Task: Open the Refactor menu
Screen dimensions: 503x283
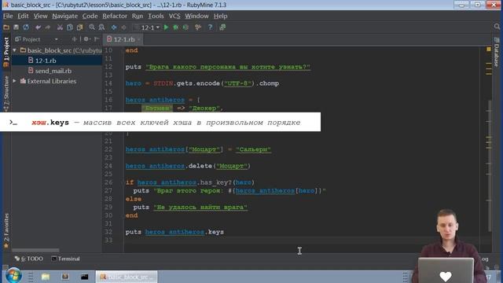Action: click(x=115, y=16)
